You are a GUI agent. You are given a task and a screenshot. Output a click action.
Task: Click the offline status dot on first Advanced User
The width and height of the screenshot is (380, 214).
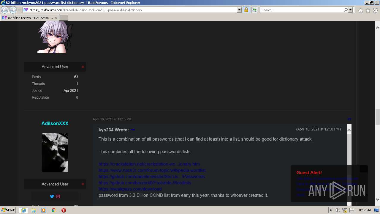(83, 67)
